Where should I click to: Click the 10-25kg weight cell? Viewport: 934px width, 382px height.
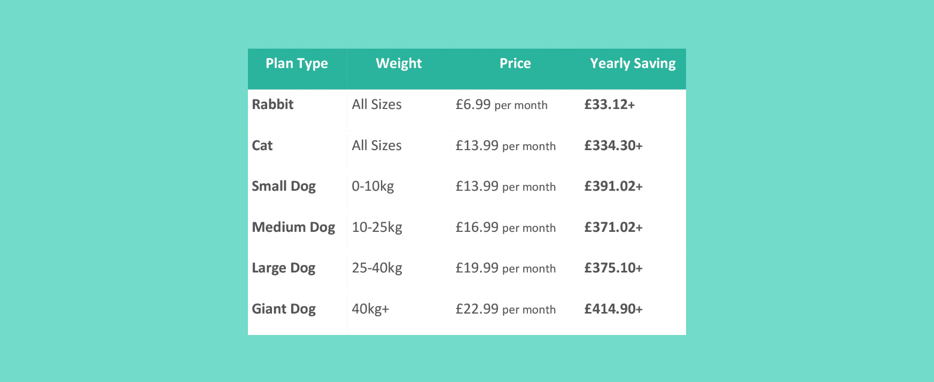[x=377, y=228]
